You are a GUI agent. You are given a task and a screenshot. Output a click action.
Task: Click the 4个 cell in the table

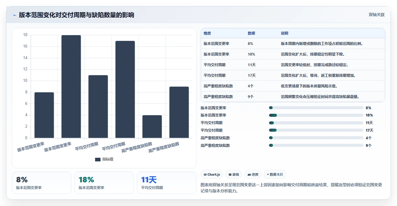251,86
